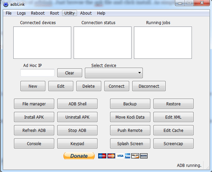Open the Logs menu
Viewport: 212px width, 172px height.
(x=21, y=13)
